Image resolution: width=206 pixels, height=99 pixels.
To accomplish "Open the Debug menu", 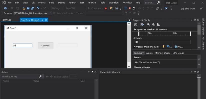I will click(x=61, y=3).
